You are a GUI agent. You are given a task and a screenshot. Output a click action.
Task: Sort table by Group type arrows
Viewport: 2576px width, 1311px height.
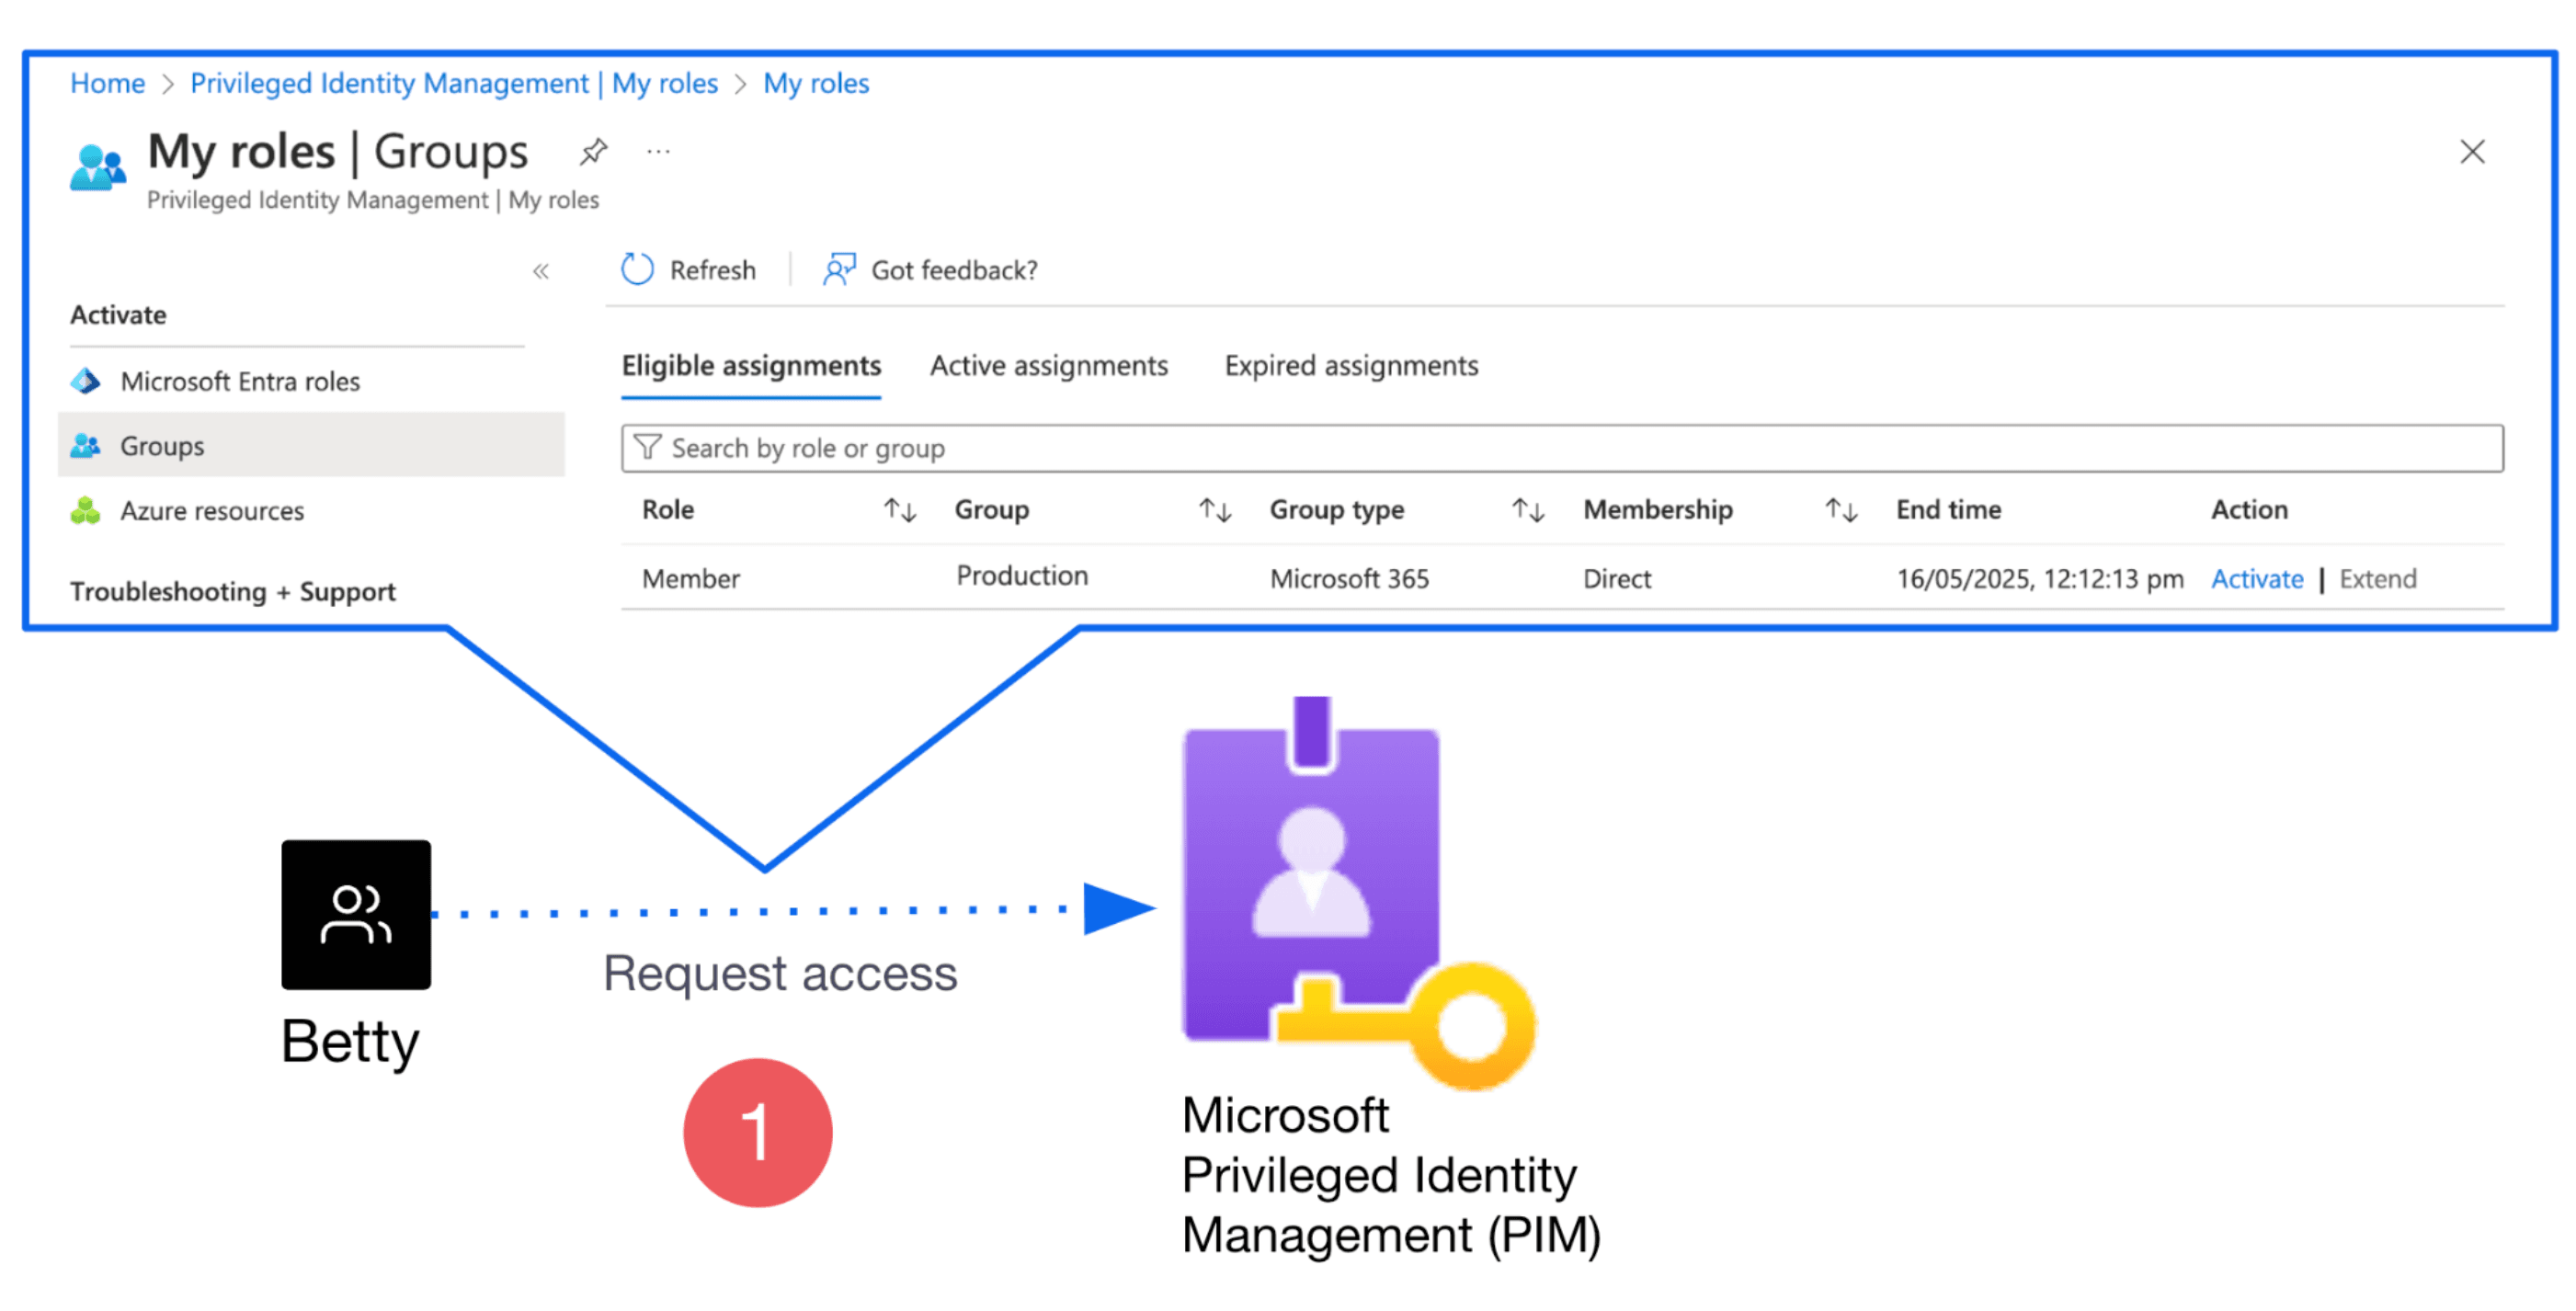click(1528, 510)
